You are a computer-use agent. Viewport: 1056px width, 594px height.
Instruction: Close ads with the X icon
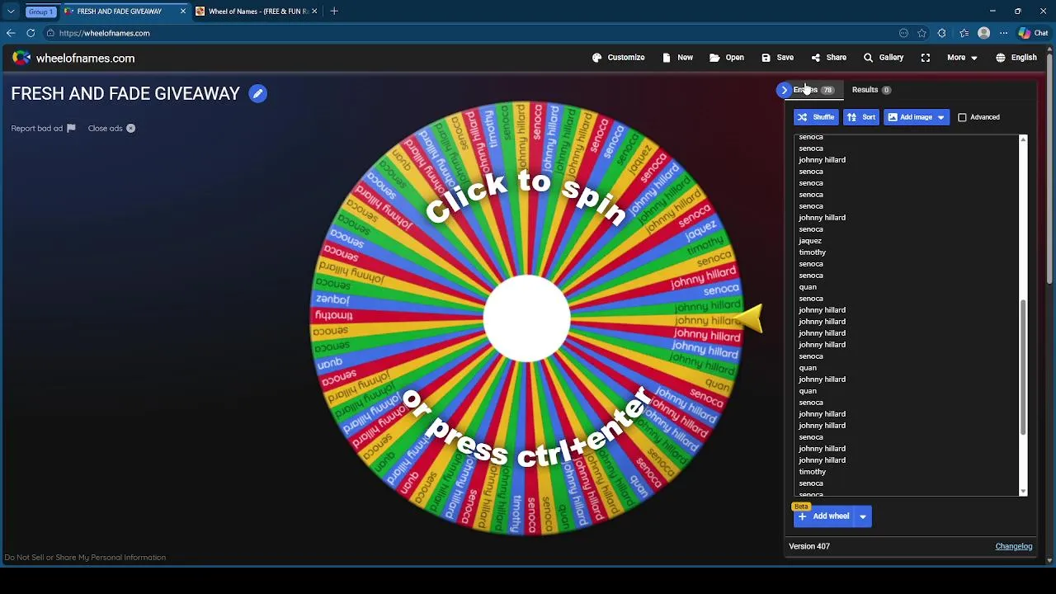click(x=130, y=129)
